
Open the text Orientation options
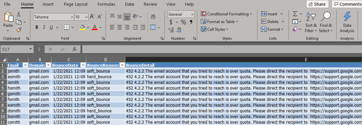(x=135, y=16)
